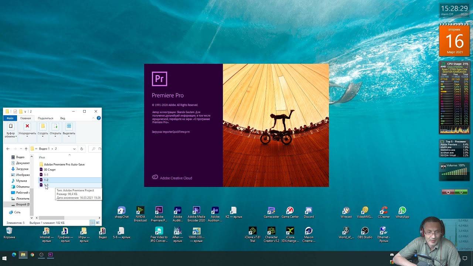Open the Файл menu in Explorer
This screenshot has height=266, width=473.
coord(10,118)
